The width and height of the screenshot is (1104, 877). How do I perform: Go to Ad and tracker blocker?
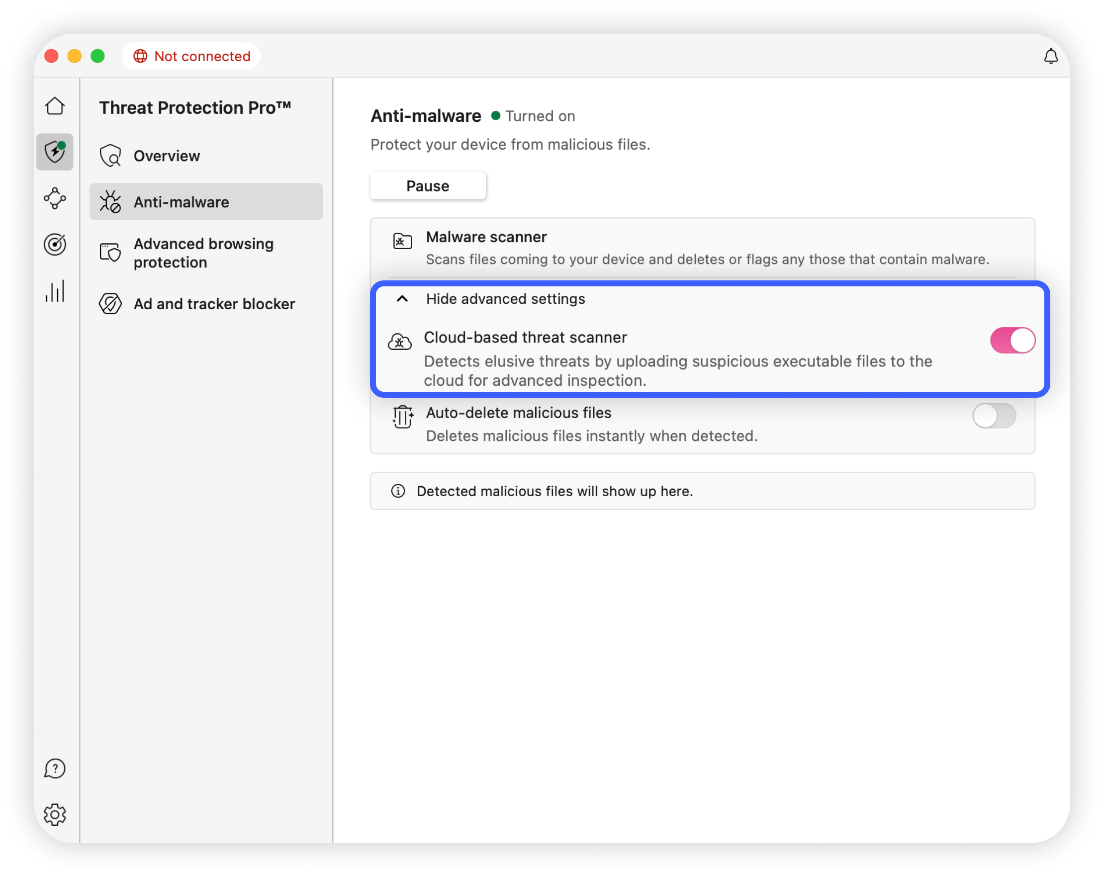(214, 304)
